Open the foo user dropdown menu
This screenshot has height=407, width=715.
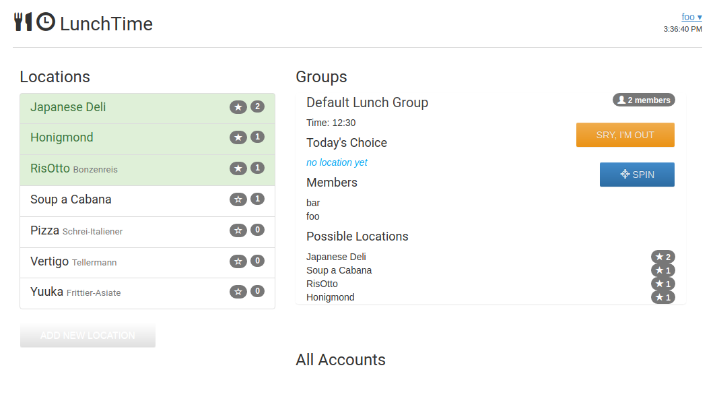coord(691,17)
